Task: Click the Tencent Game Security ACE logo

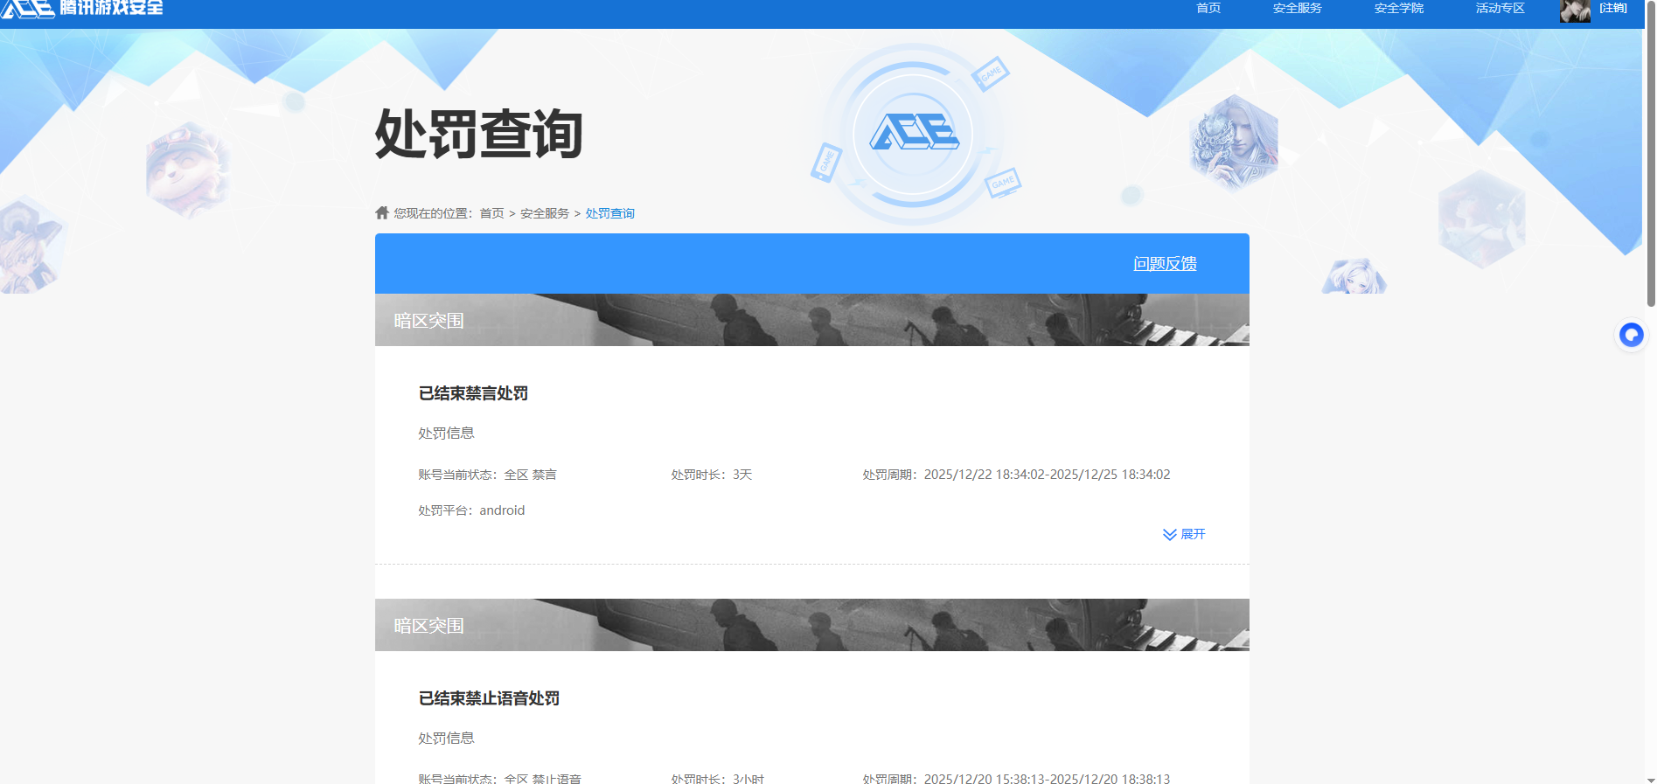Action: coord(82,9)
